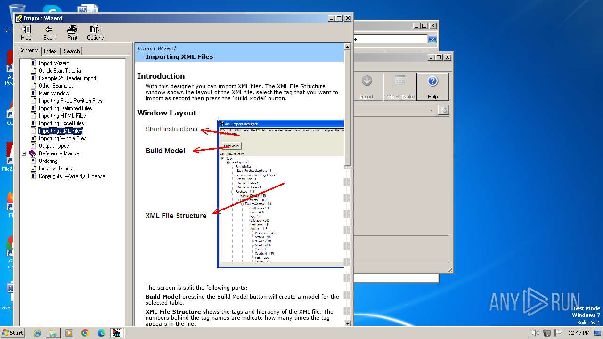Open the Quick Start Tutorial topic
This screenshot has width=603, height=339.
tap(60, 71)
